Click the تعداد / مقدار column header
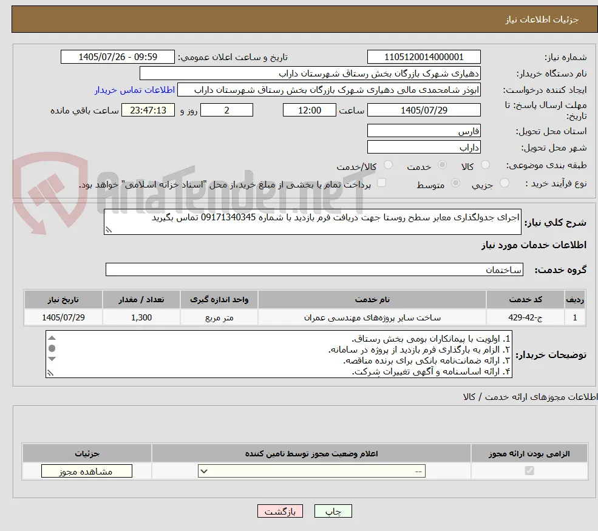598x531 pixels. [141, 300]
